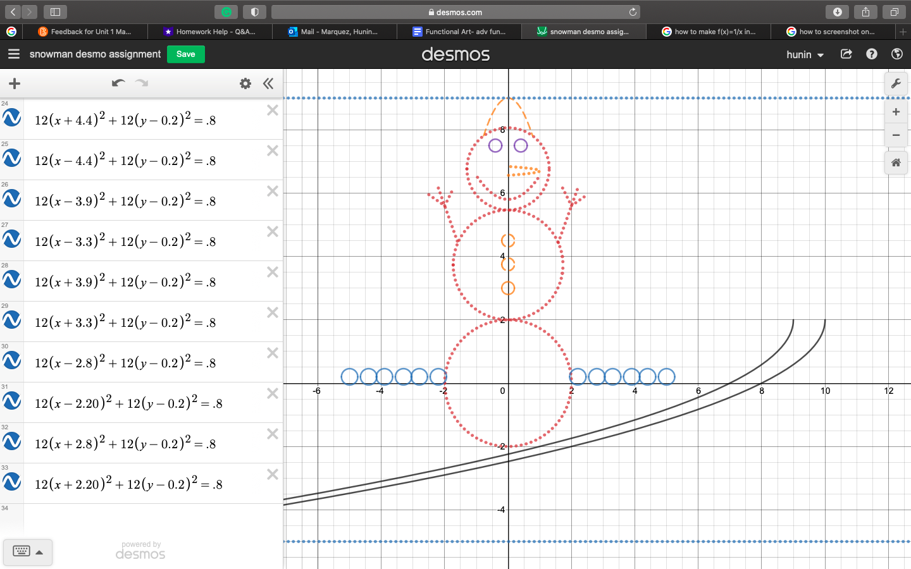Open graph settings wrench
911x569 pixels.
pos(896,83)
